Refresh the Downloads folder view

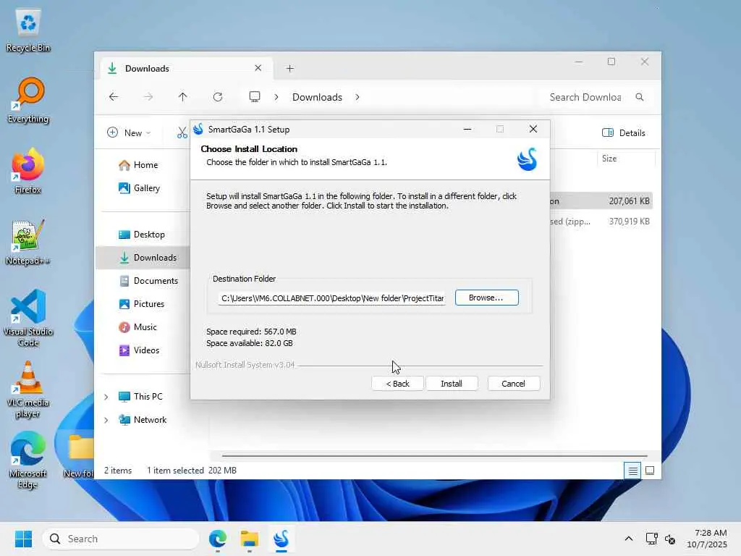(217, 97)
